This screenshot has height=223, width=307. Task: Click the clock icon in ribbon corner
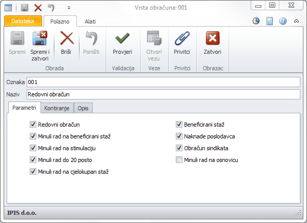[x=256, y=21]
